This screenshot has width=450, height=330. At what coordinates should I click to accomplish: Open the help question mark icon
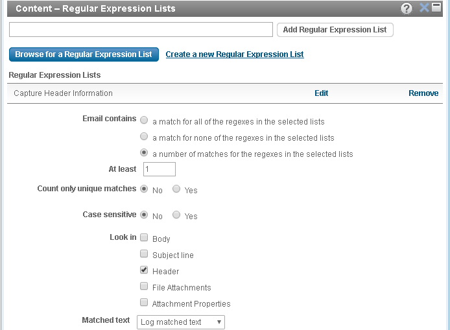coord(407,8)
